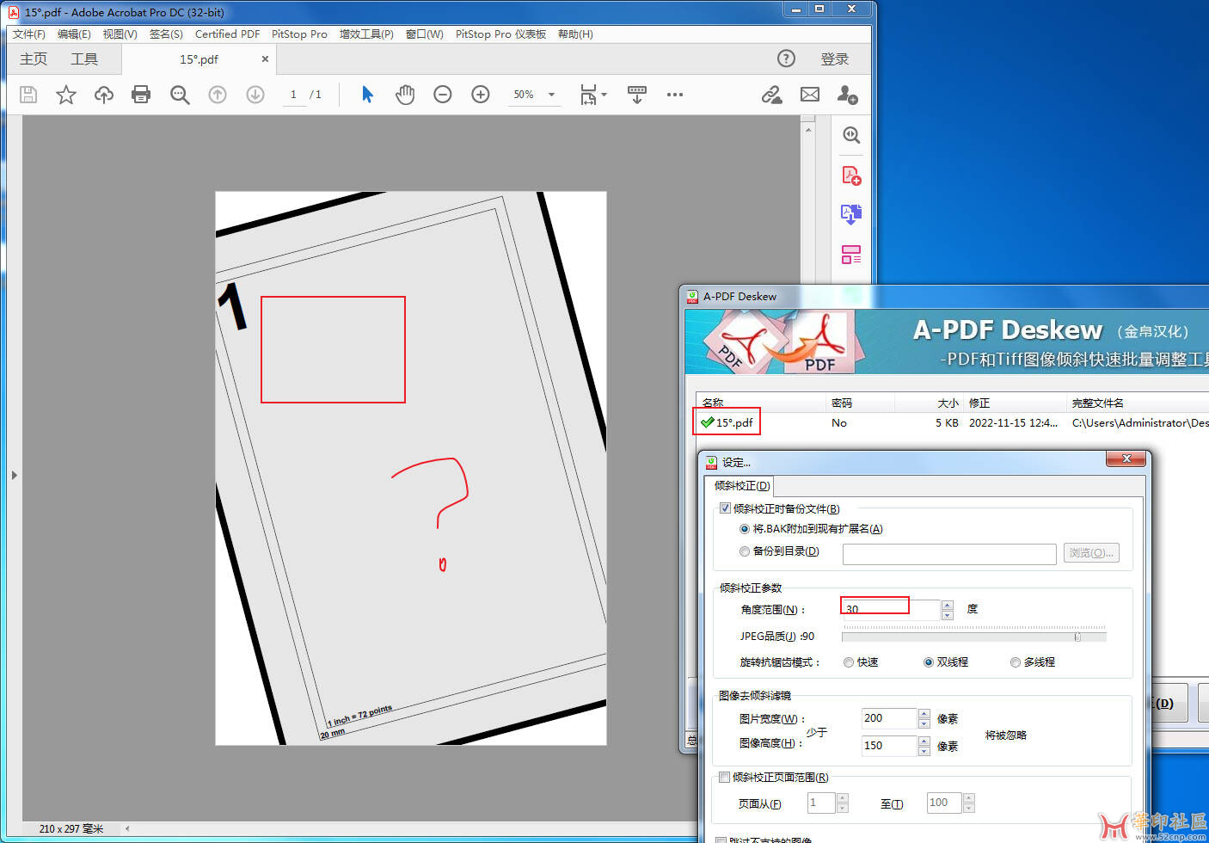Open the 50% zoom level dropdown

pyautogui.click(x=551, y=95)
